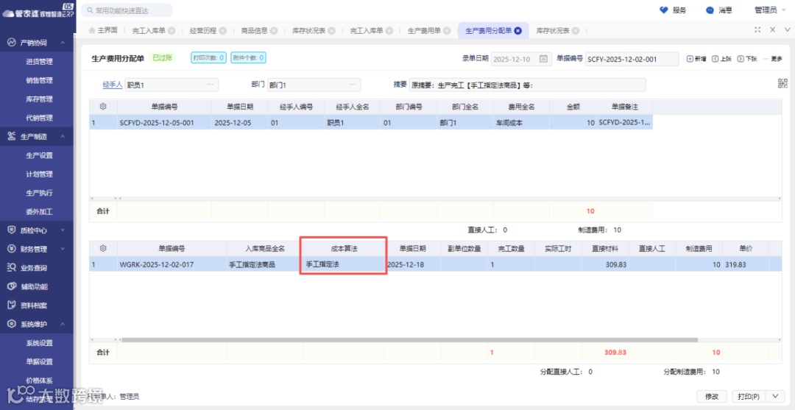Image resolution: width=795 pixels, height=410 pixels.
Task: Open column settings gear of lower table
Action: (x=103, y=248)
